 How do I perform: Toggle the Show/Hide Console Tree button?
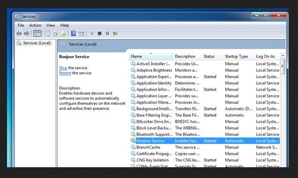pyautogui.click(x=37, y=34)
